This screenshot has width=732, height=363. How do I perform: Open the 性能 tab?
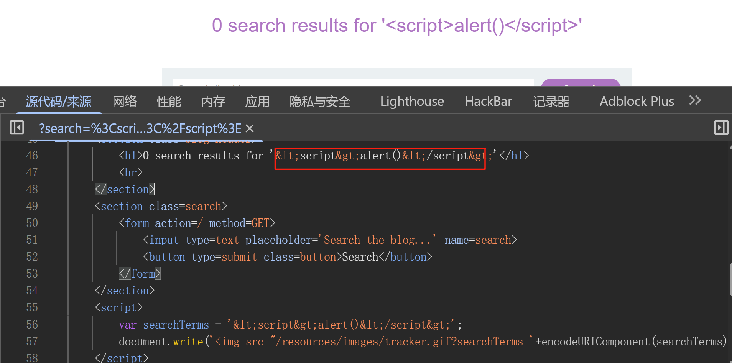[x=169, y=101]
